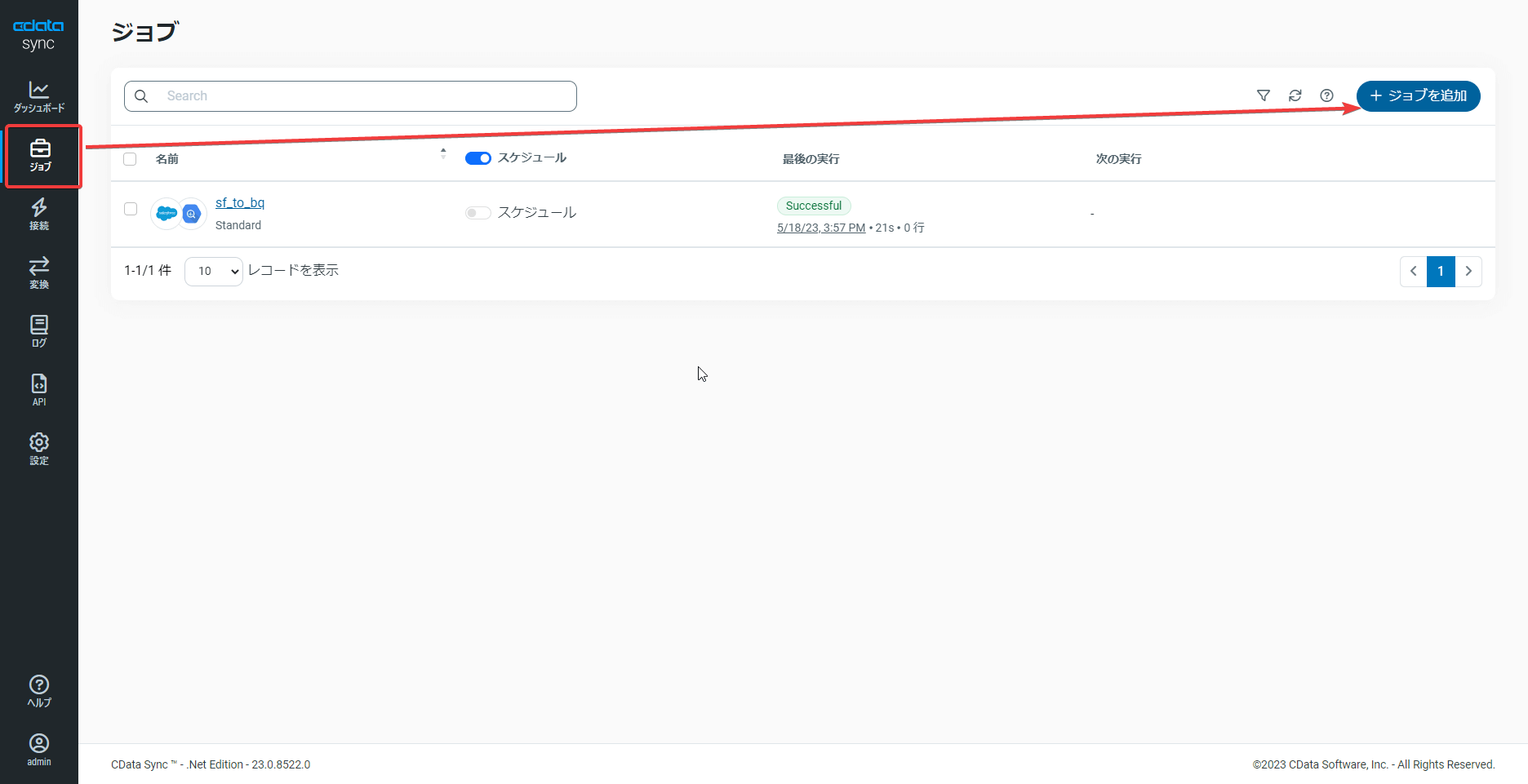
Task: Select all jobs header checkbox
Action: 130,159
